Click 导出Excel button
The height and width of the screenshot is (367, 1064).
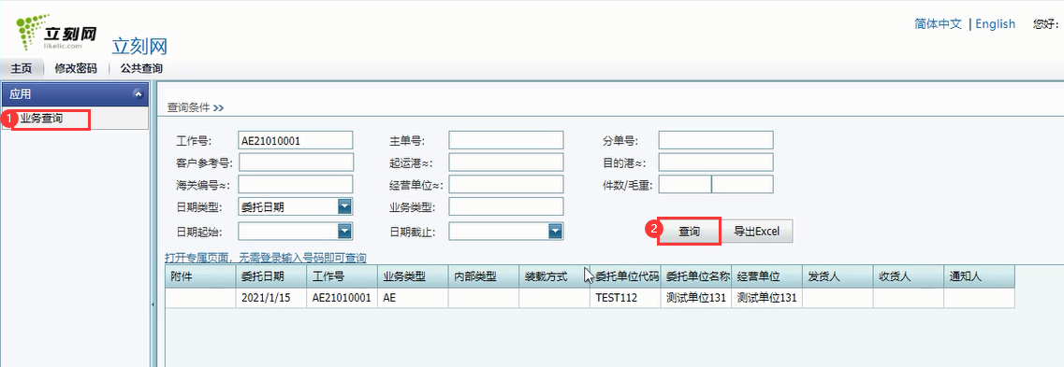(x=757, y=231)
